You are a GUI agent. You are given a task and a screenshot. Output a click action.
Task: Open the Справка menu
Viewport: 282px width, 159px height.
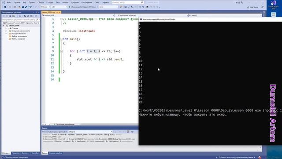(x=105, y=3)
